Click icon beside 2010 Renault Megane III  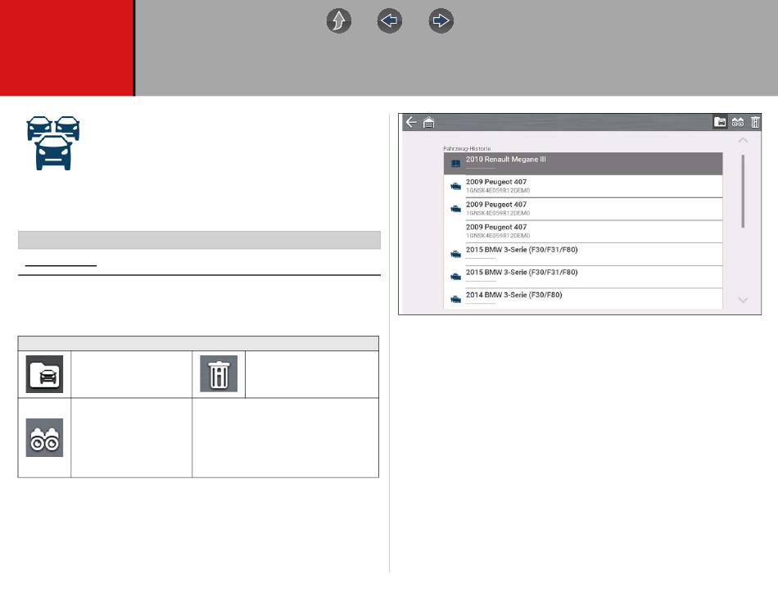tap(455, 163)
